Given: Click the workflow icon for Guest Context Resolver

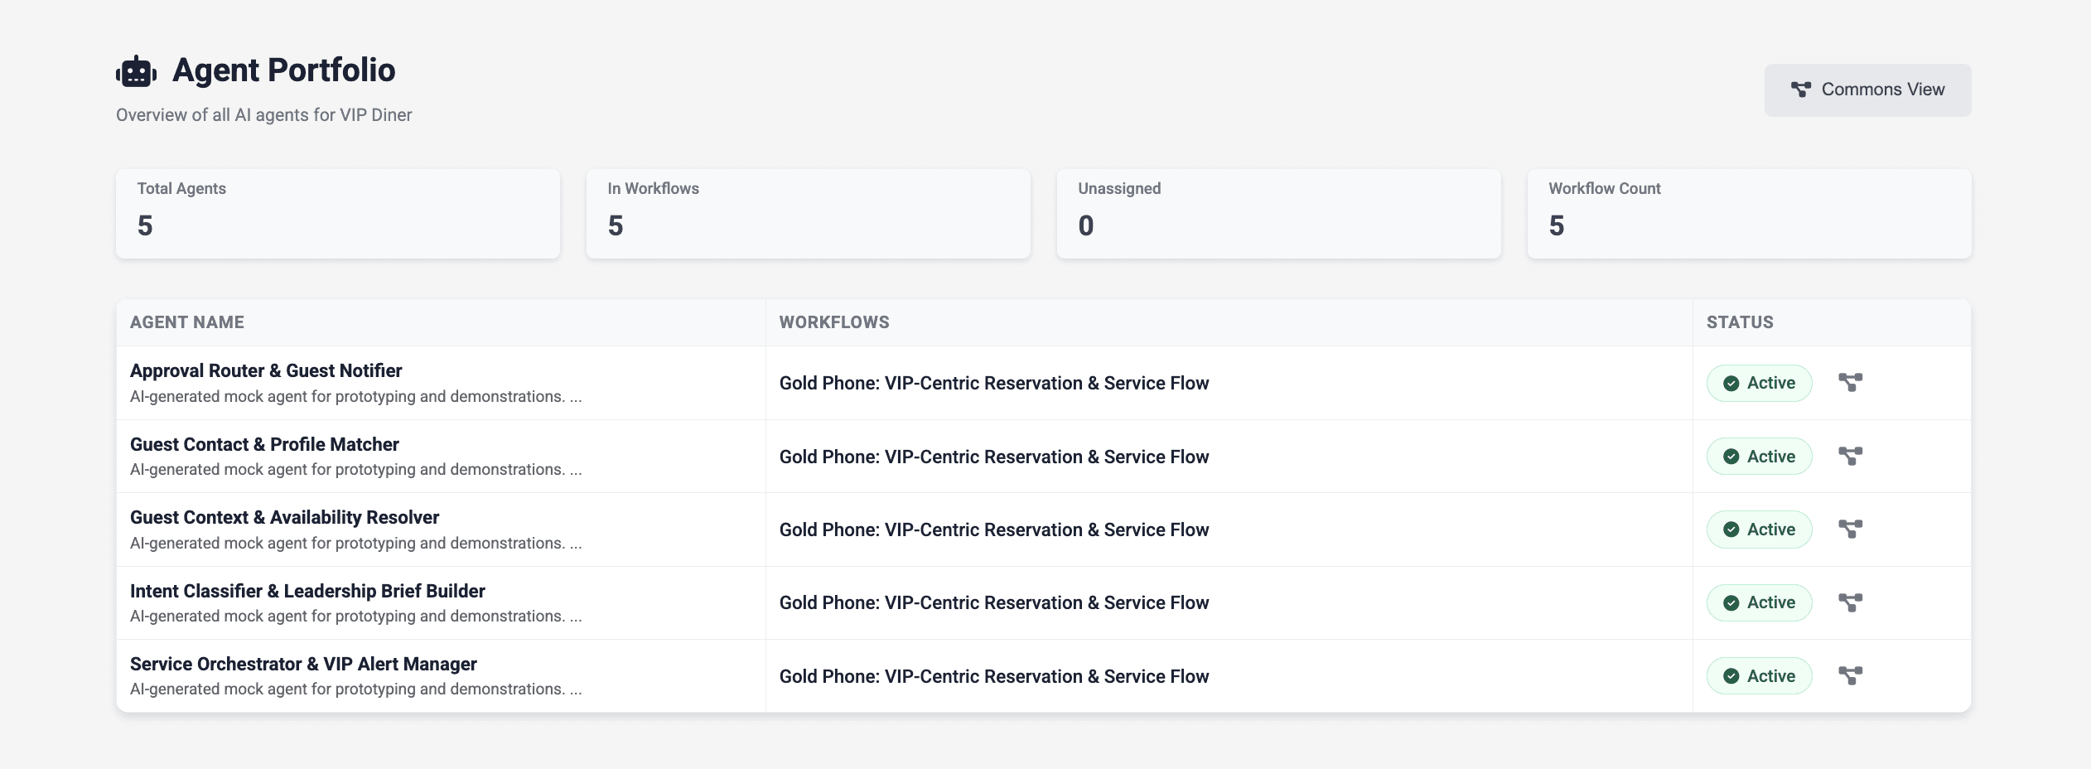Looking at the screenshot, I should pos(1850,529).
